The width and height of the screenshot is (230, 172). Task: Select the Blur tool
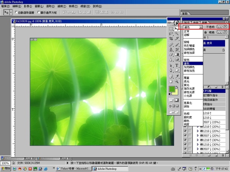171,60
